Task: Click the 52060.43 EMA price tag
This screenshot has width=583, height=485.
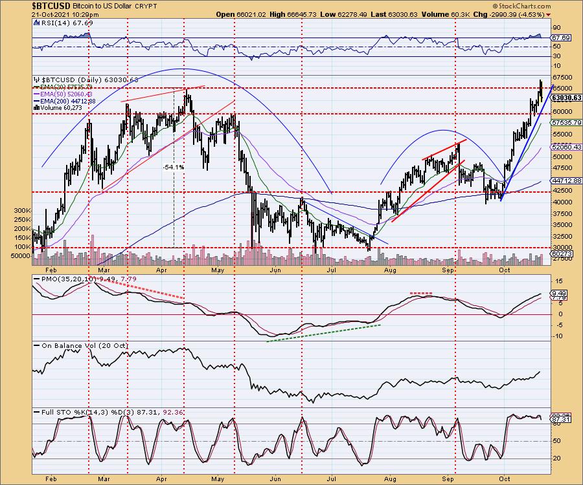Action: [567, 147]
